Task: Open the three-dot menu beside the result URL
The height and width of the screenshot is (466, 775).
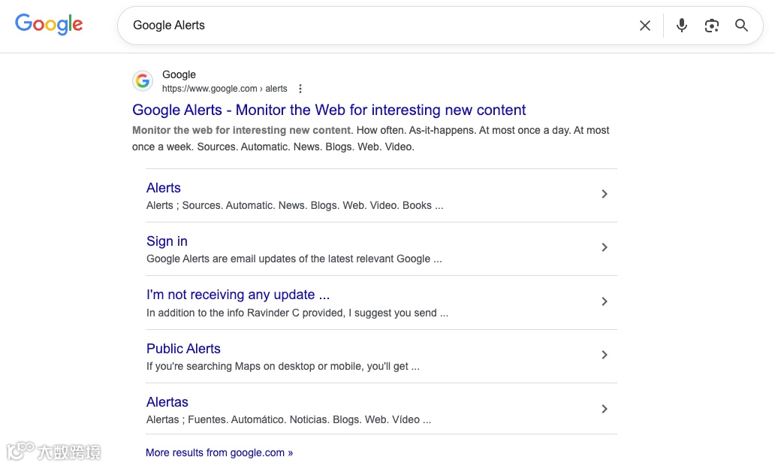Action: [300, 89]
